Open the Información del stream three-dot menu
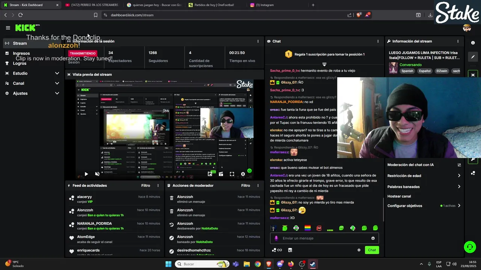Screen dimensions: 481x270 (458, 41)
